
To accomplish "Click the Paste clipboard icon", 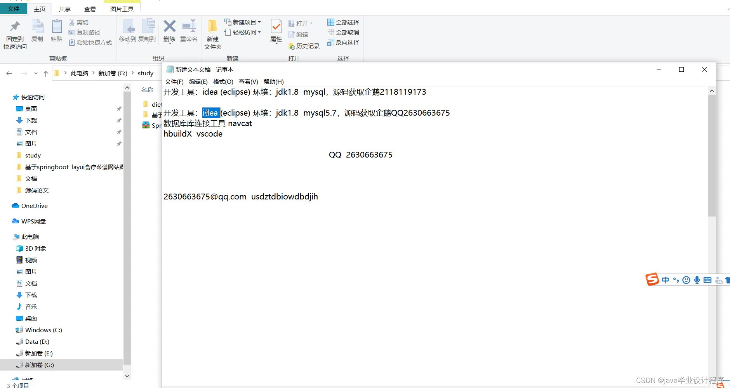I will (x=57, y=30).
